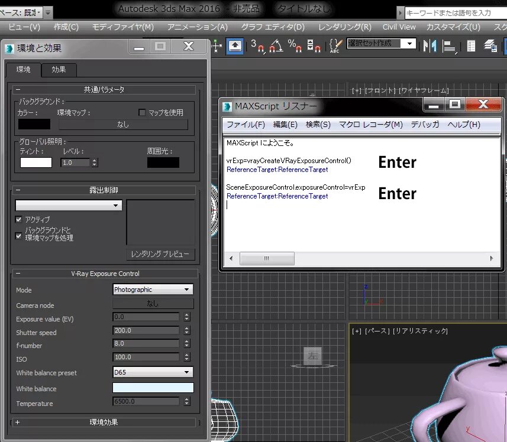Open edit named selection sets icon
Screen dimensions: 507x442
335,46
